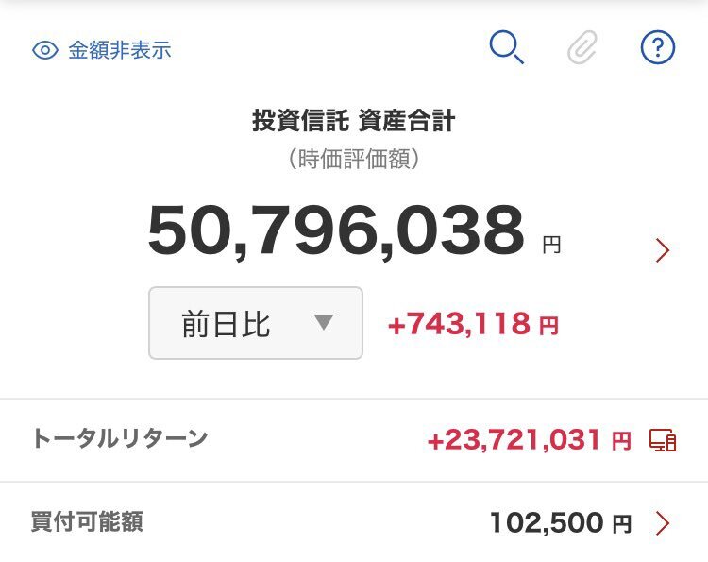Click the paperclip attachment icon

pyautogui.click(x=582, y=48)
